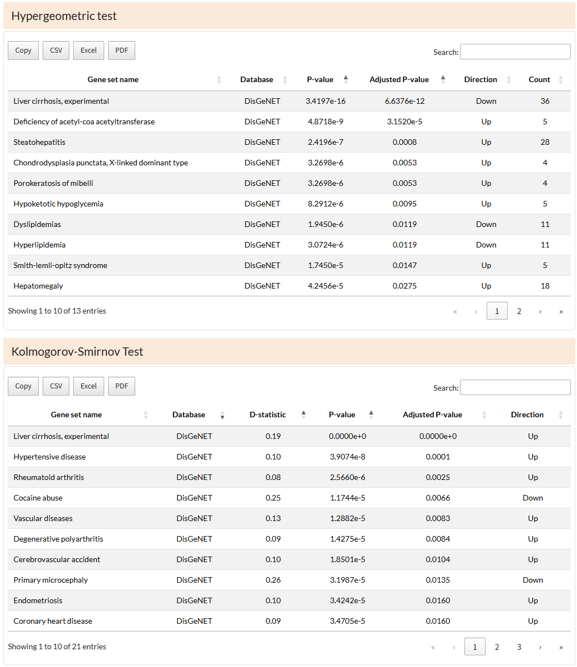Jump to first page of Kolmogorov-Smirnov results
The width and height of the screenshot is (577, 667).
pos(433,647)
